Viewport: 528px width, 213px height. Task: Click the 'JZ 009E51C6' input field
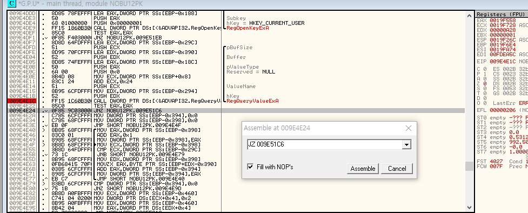point(325,144)
